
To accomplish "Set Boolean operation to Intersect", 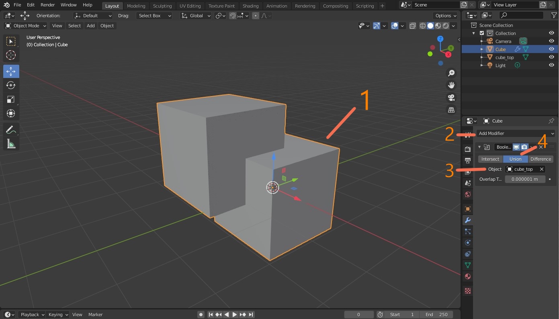I will click(490, 159).
